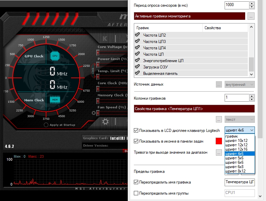Click '...' button next to Источник данных
Viewport: 266px width, 201px height.
pos(219,85)
